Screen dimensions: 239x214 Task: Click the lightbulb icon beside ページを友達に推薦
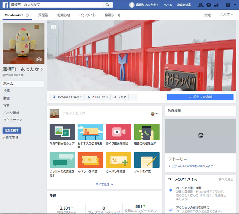pos(171,190)
